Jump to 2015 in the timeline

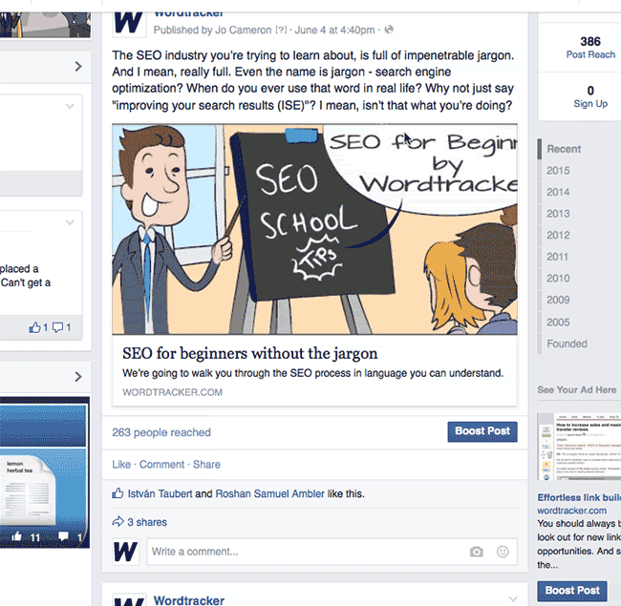point(558,171)
